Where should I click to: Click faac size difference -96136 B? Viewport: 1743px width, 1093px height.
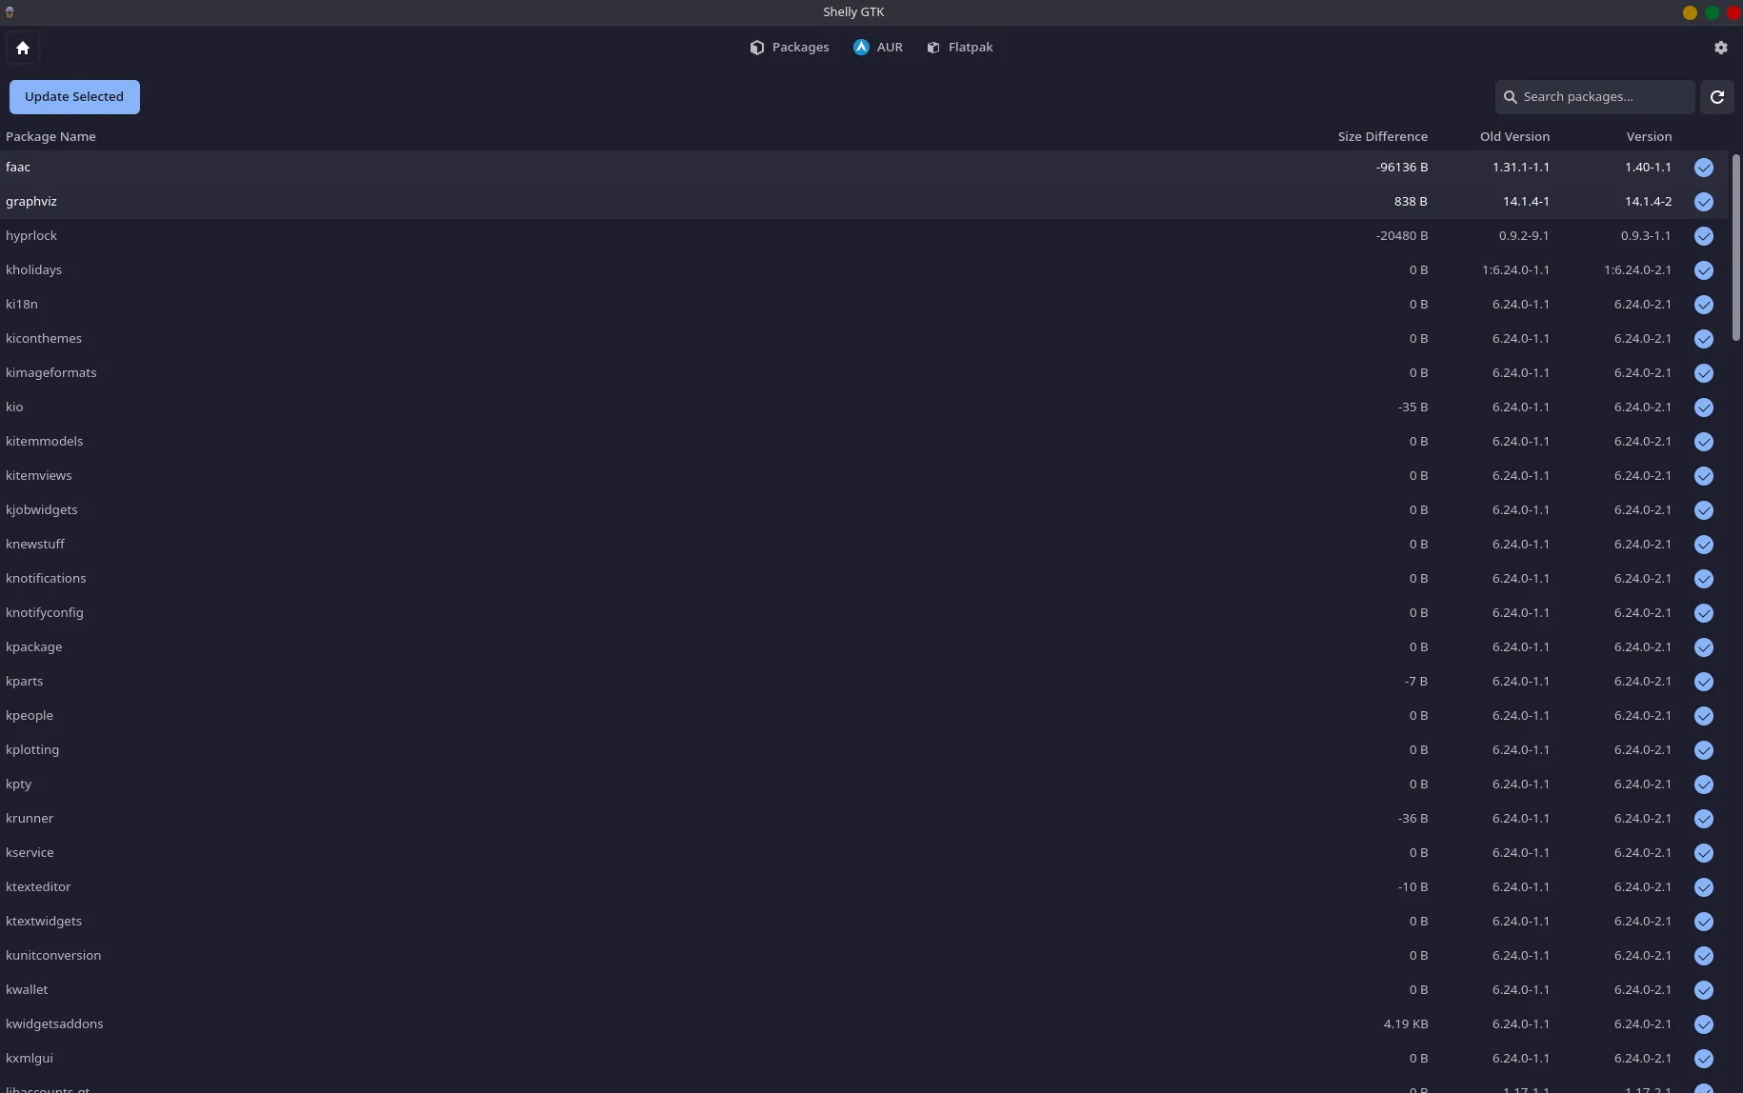1402,168
